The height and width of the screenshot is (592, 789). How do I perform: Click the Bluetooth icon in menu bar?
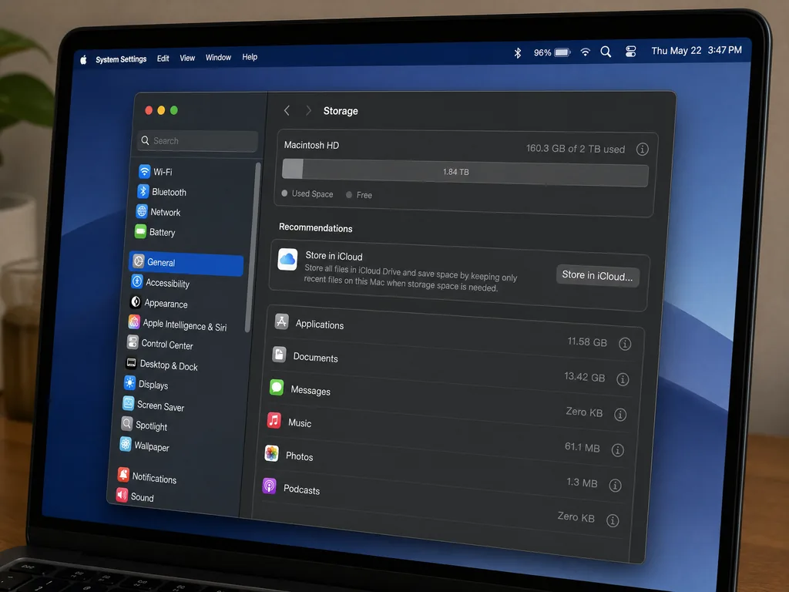(517, 53)
